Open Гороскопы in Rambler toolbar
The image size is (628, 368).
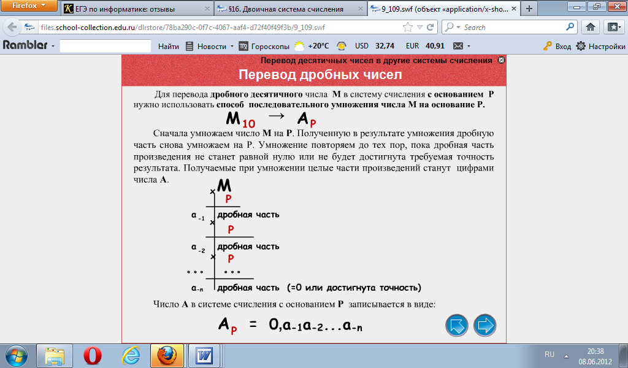click(264, 47)
